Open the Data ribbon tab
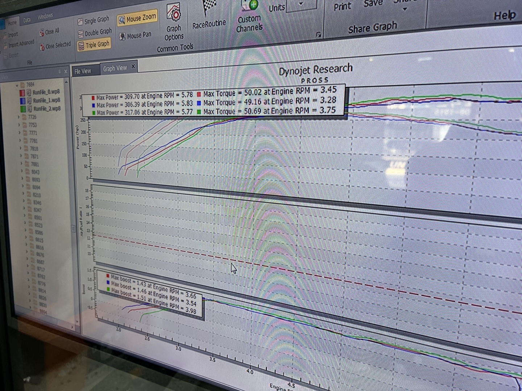The width and height of the screenshot is (522, 391). (27, 20)
